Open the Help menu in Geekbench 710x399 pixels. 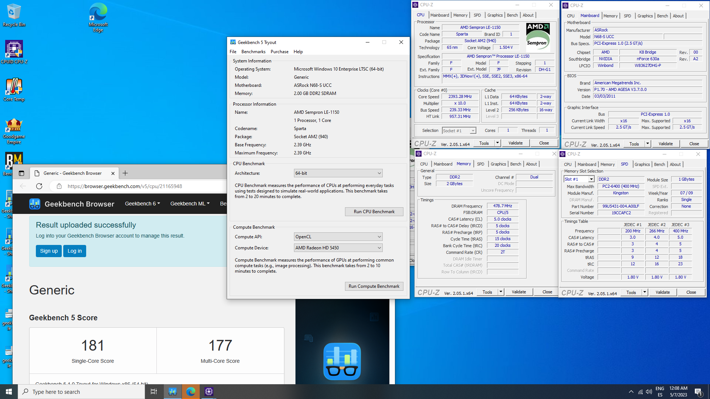point(298,52)
